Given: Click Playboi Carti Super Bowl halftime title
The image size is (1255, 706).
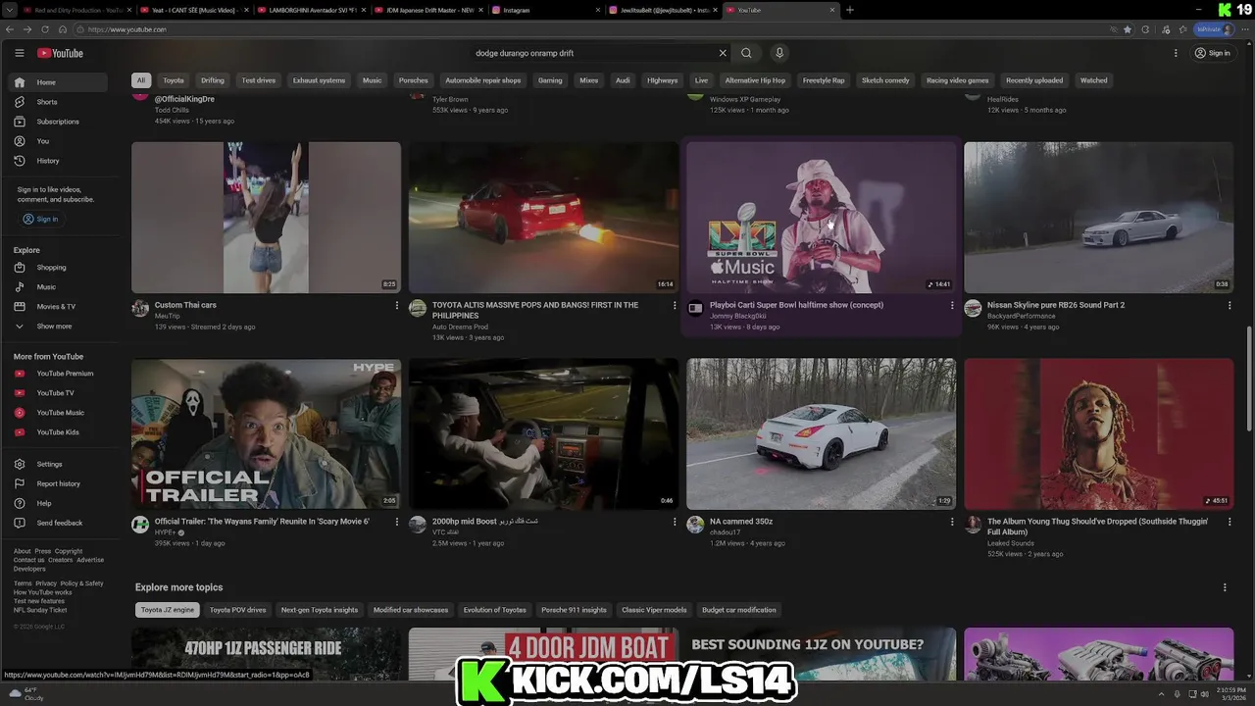Looking at the screenshot, I should point(796,305).
